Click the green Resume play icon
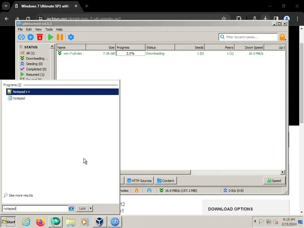 [x=50, y=37]
